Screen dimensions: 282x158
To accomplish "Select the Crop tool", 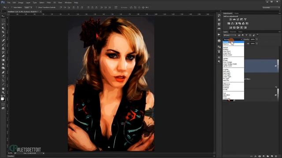I will (x=3, y=32).
